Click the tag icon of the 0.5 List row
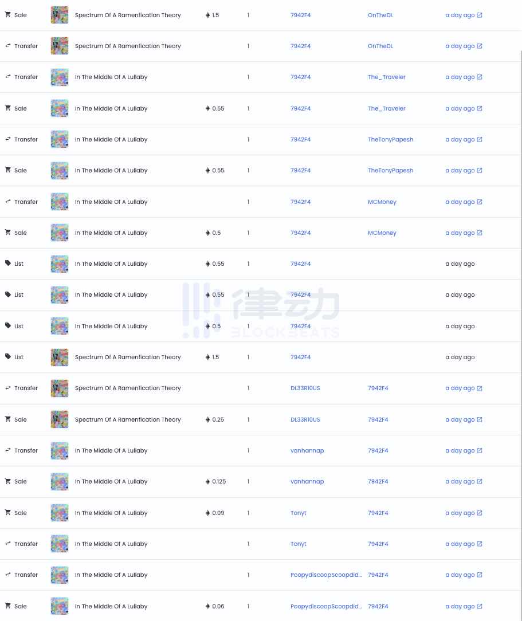The height and width of the screenshot is (621, 522). tap(7, 325)
